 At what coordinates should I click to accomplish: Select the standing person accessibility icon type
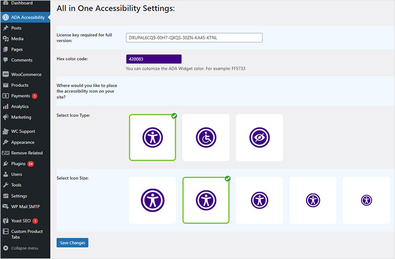[153, 138]
